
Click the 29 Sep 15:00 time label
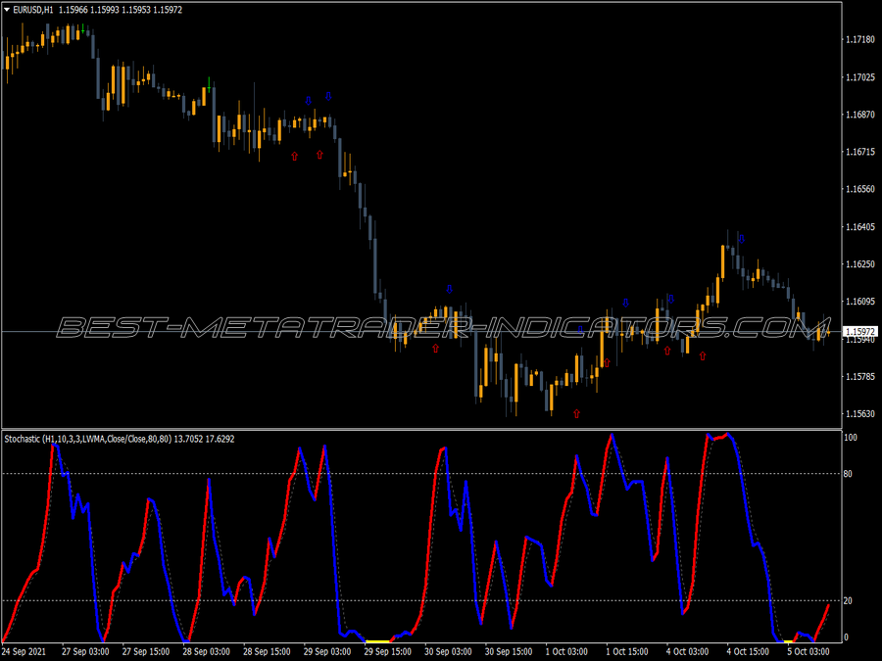[x=387, y=651]
